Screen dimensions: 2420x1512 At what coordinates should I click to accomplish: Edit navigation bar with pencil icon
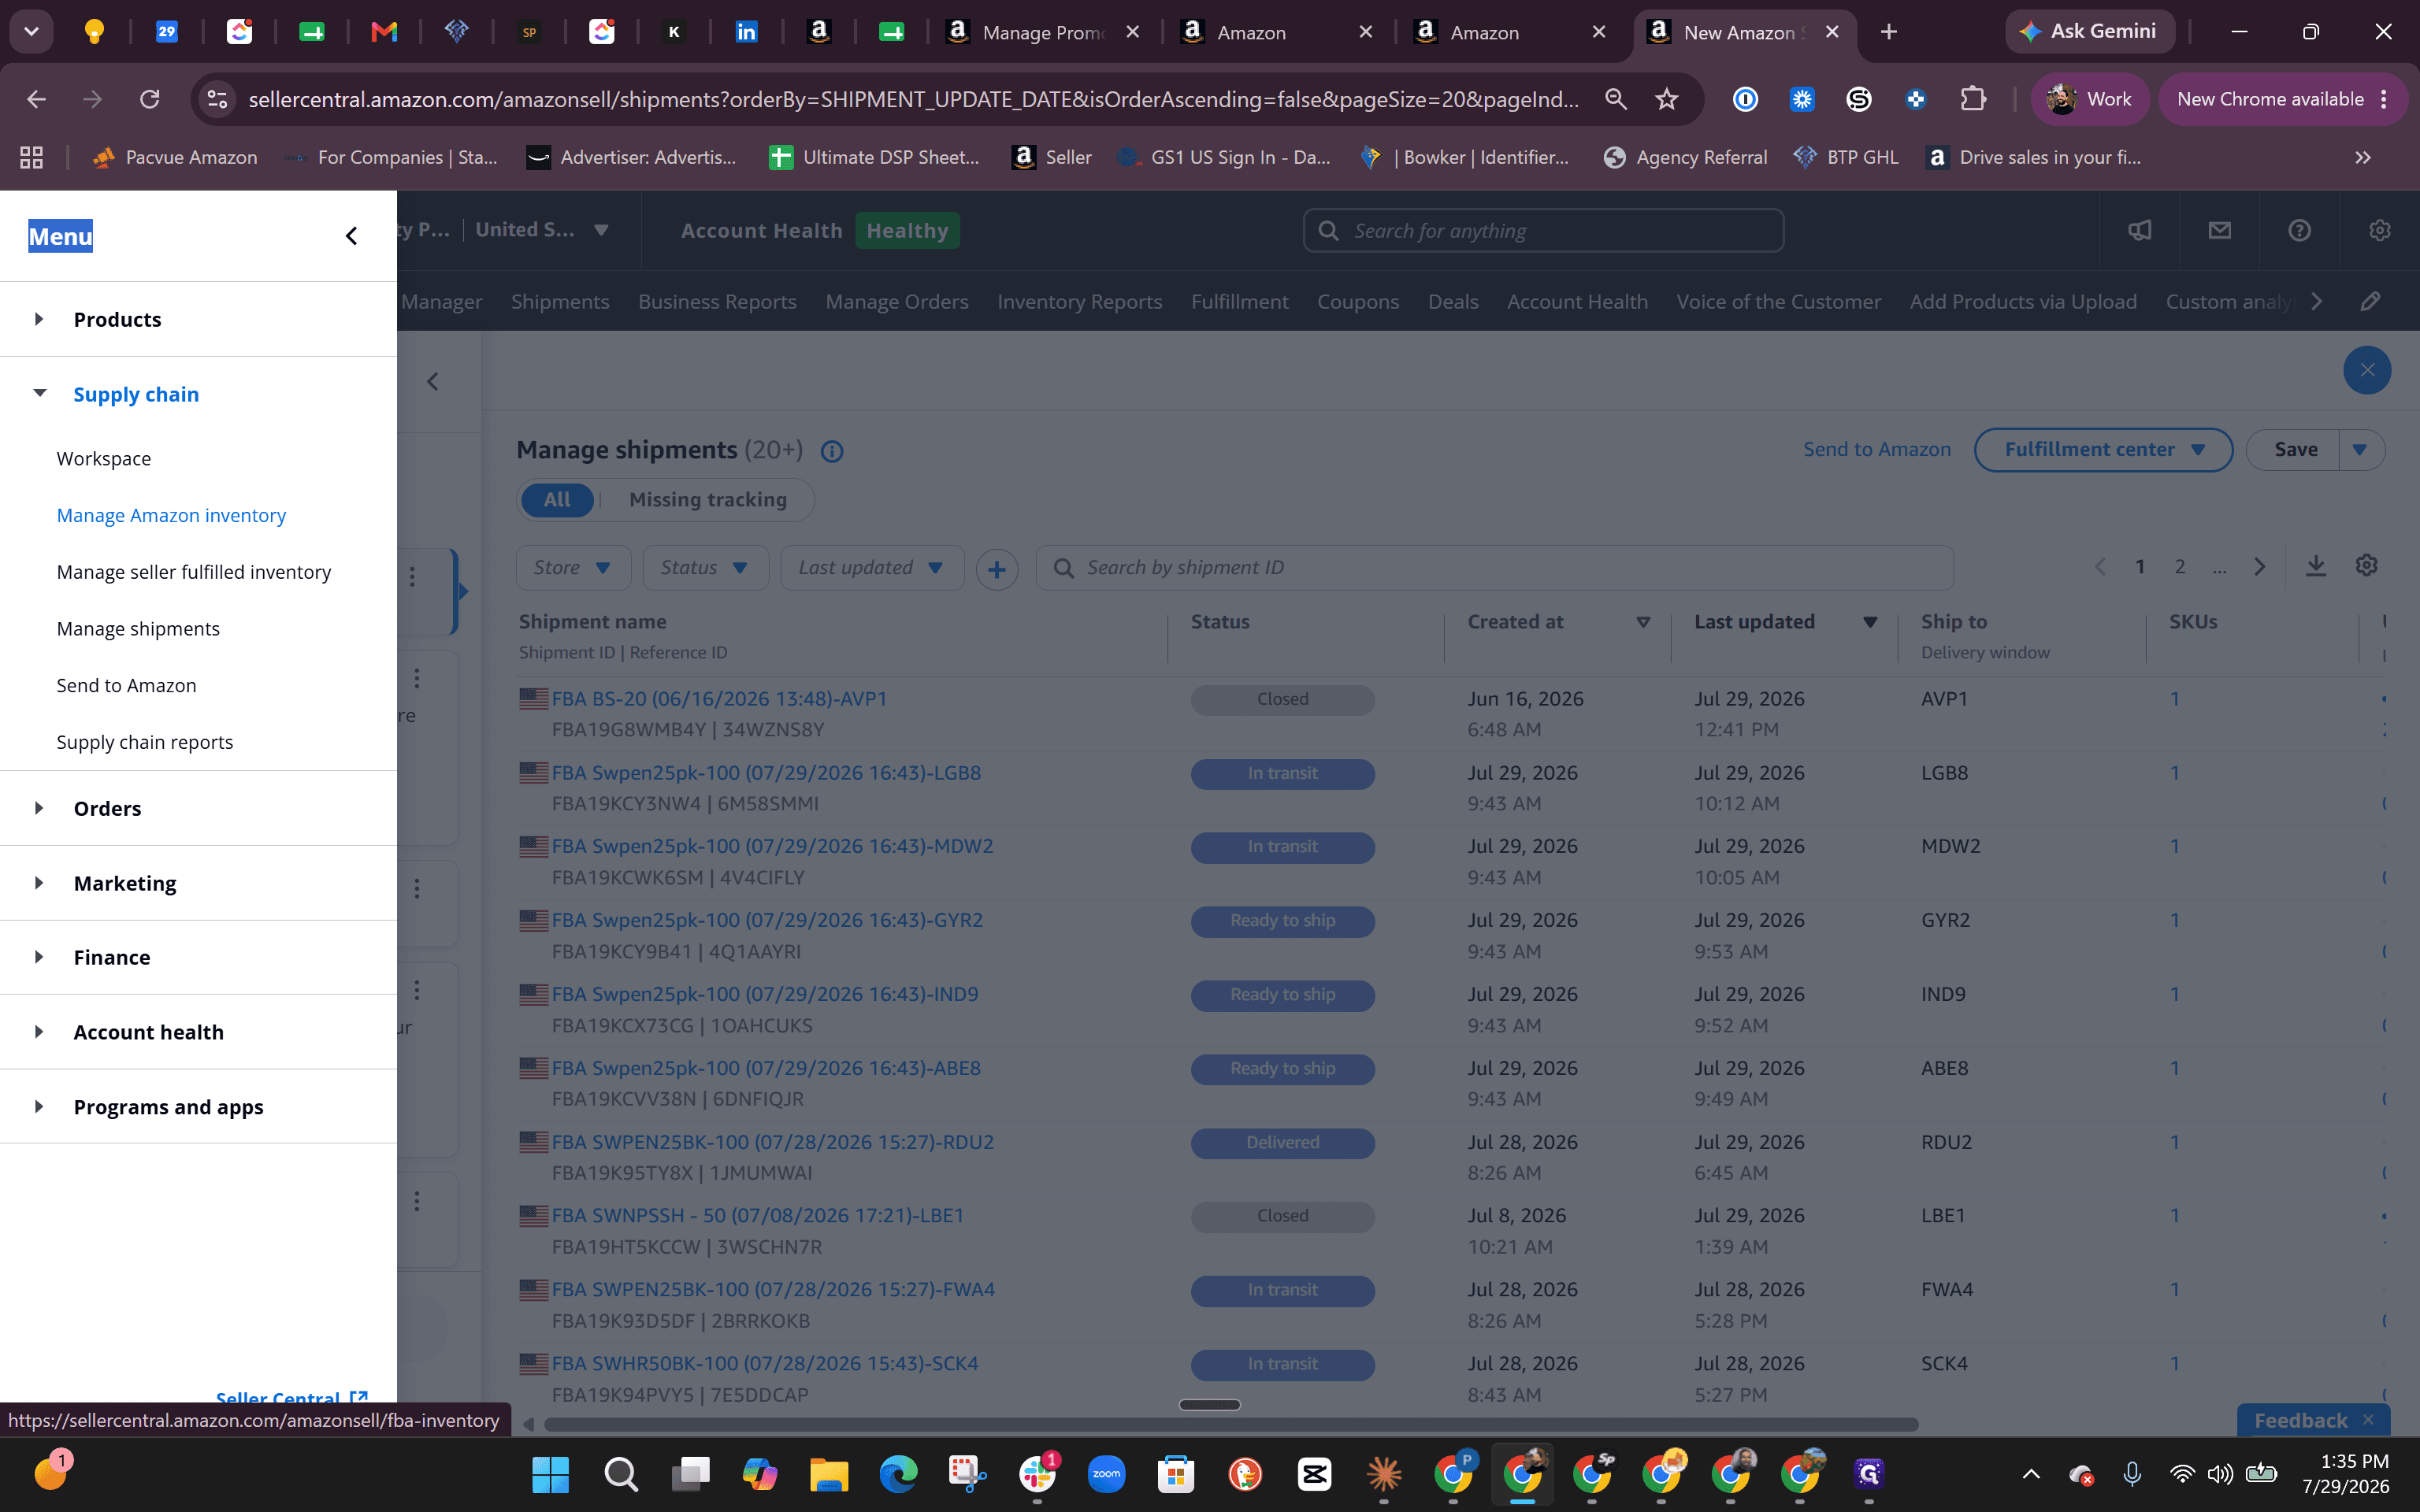point(2370,302)
